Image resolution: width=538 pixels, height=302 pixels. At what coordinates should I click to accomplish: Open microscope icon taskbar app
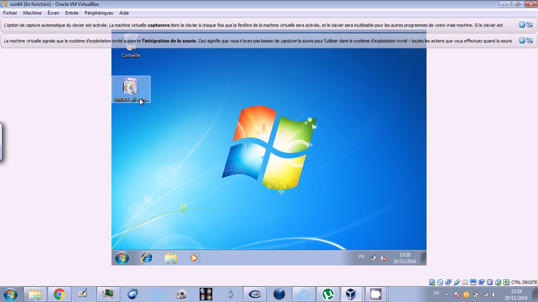pyautogui.click(x=230, y=294)
